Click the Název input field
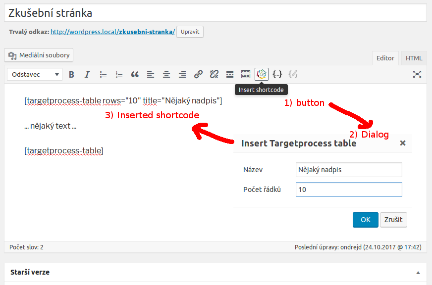432x285 pixels. 349,170
